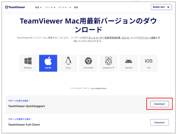Open the 価格 menu item
The height and width of the screenshot is (134, 177).
click(x=76, y=8)
